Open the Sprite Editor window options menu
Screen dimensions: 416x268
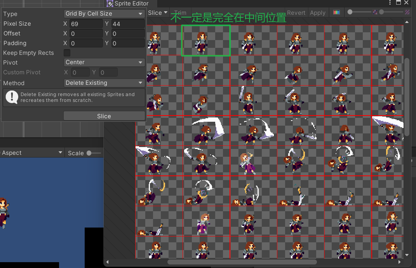[390, 3]
